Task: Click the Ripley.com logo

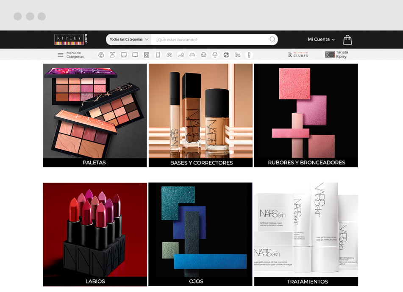Action: click(71, 39)
